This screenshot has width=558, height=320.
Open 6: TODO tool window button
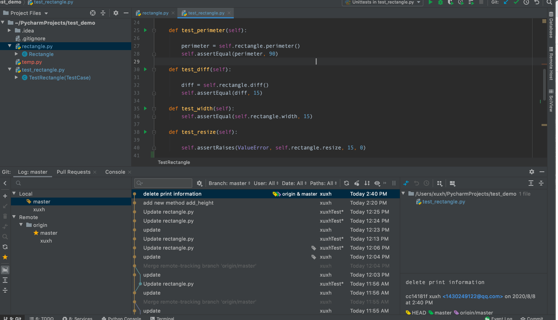coord(42,318)
